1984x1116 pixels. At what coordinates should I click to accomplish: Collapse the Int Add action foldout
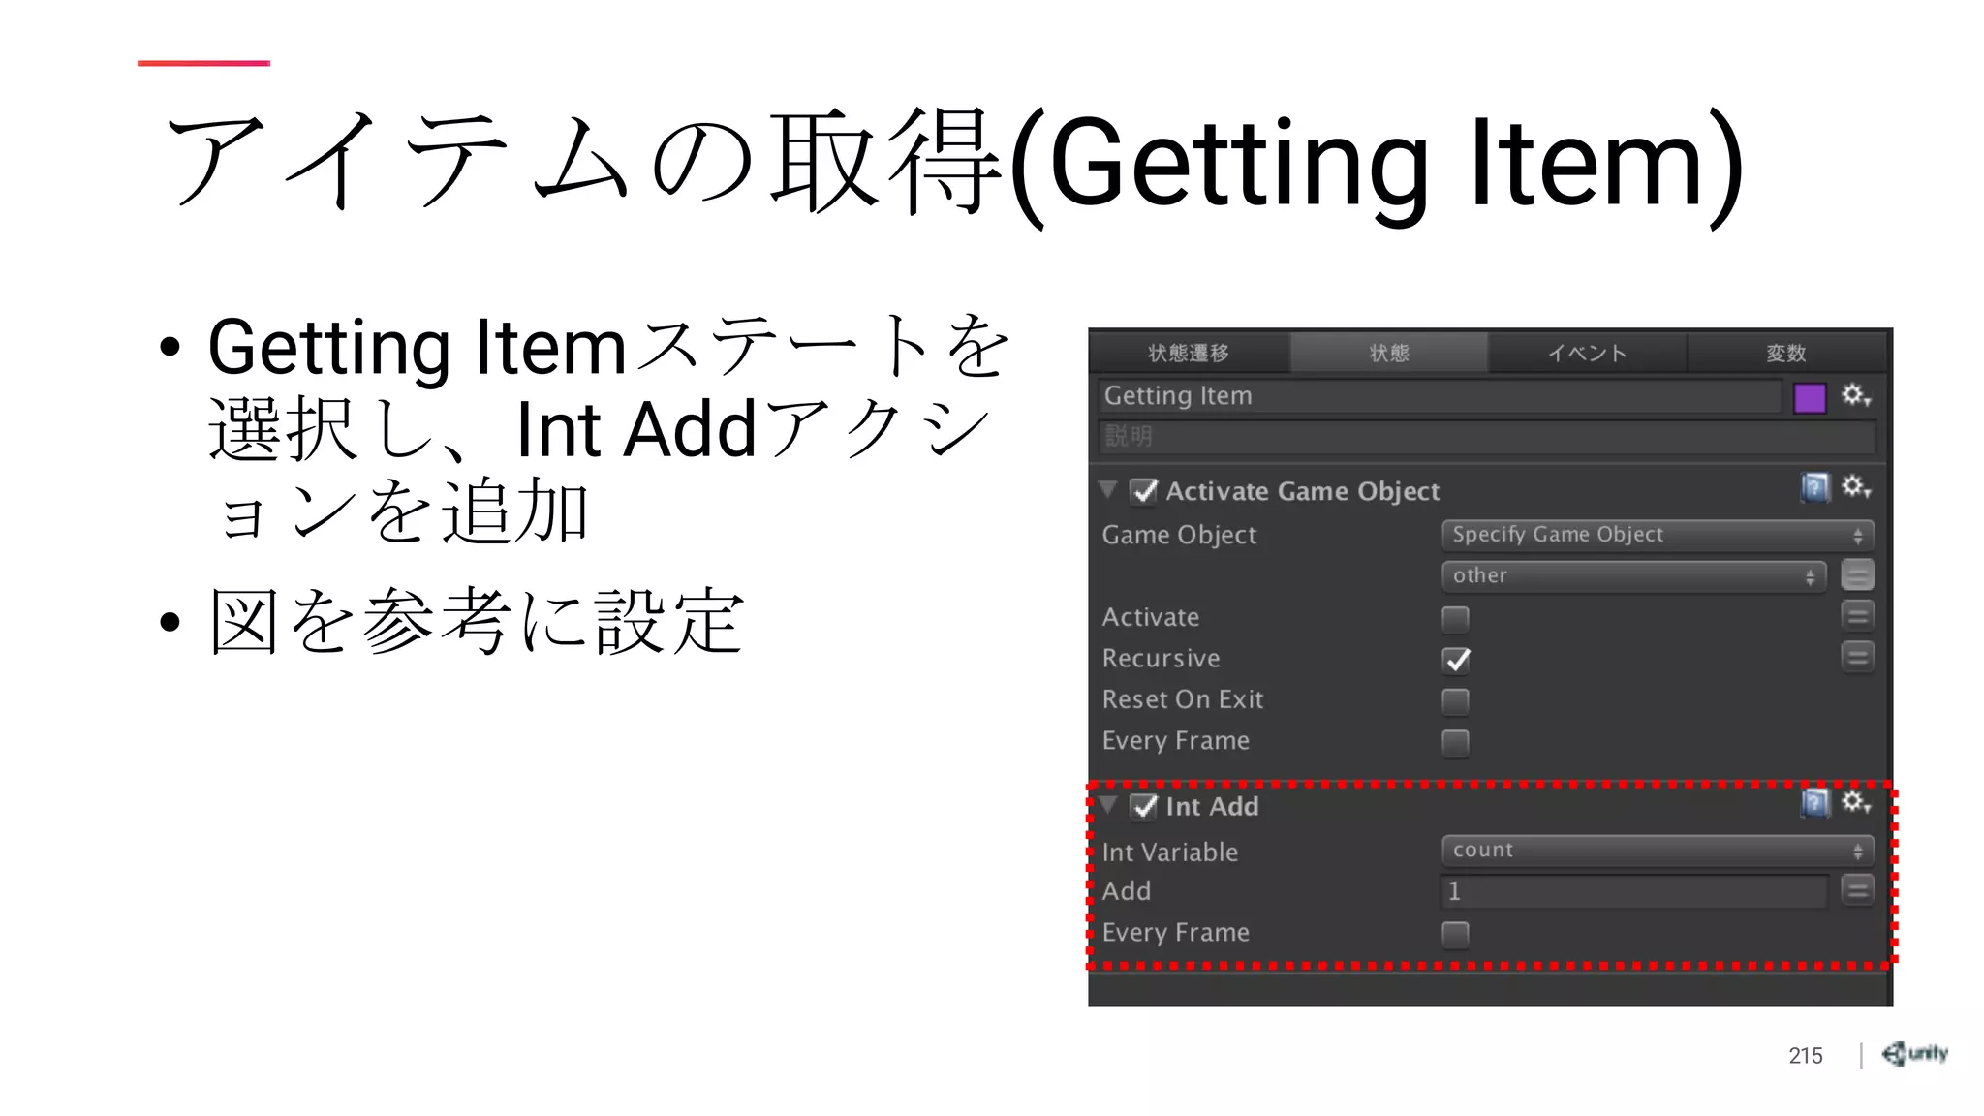(x=1108, y=804)
